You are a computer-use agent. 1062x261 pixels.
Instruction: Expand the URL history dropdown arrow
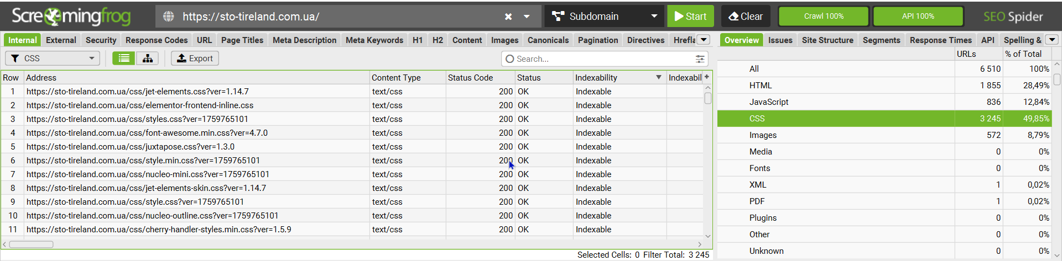pos(527,17)
